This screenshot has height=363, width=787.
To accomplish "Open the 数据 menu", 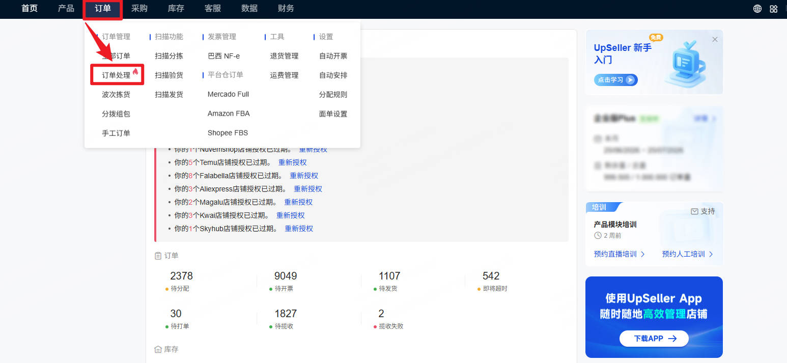I will [x=249, y=9].
